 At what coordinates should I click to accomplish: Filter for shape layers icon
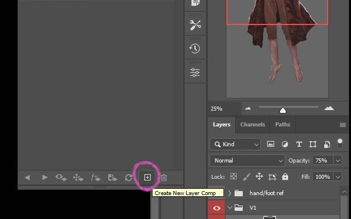(x=313, y=144)
